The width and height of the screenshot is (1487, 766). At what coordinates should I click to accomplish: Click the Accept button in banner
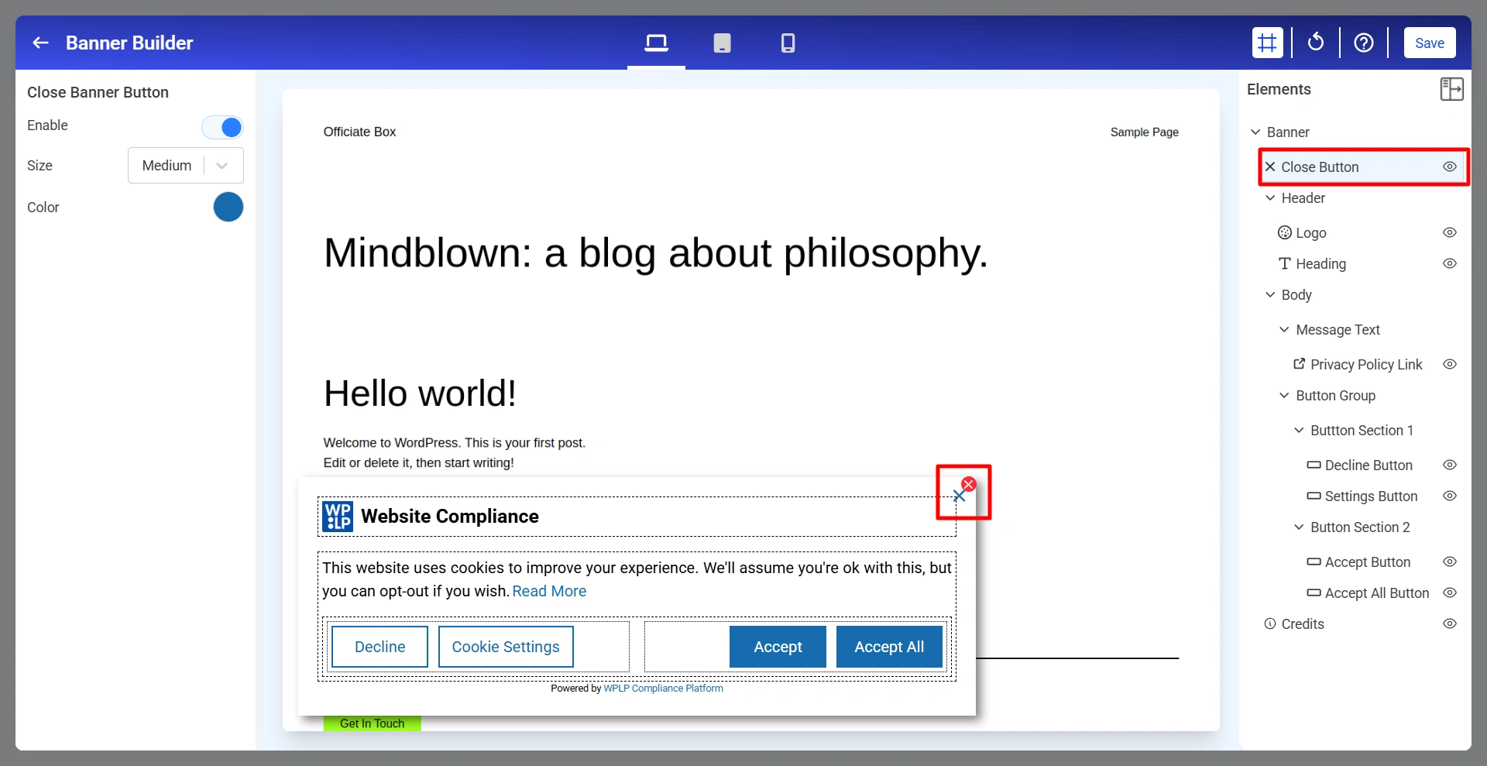point(778,647)
